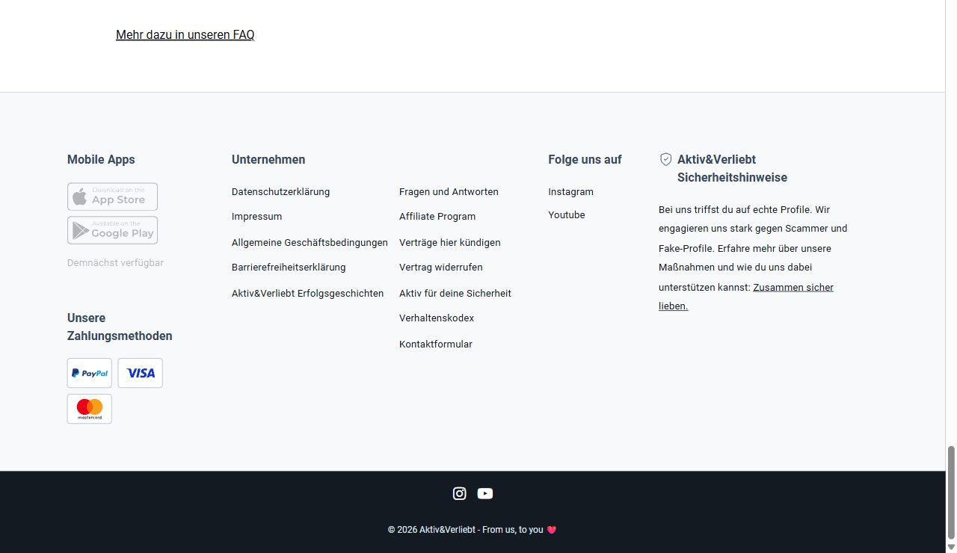Open Instagram icon in dark footer

click(460, 493)
